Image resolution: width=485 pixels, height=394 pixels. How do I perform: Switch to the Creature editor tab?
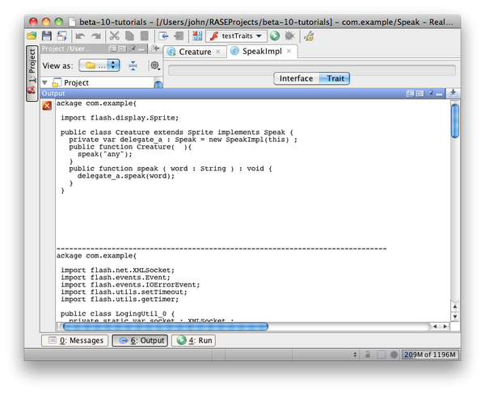[194, 52]
